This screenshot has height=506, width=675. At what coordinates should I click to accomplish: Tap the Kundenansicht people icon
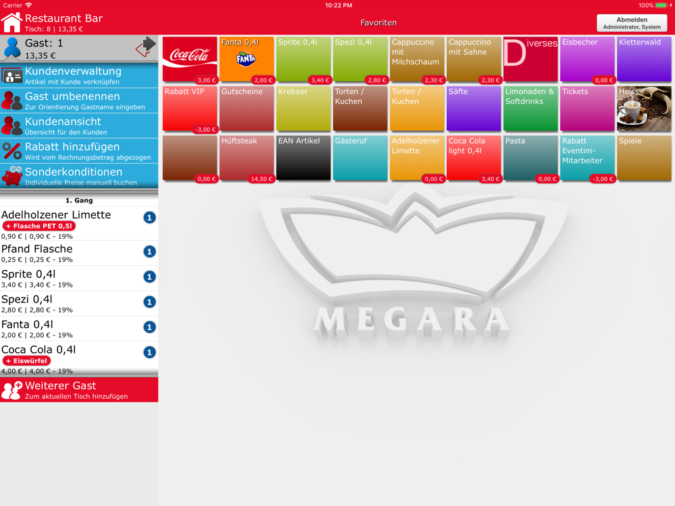[x=11, y=126]
